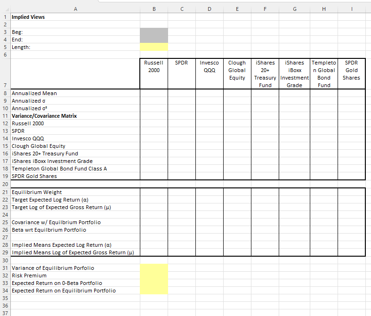Viewport: 371px width, 316px height.
Task: Select the 'Russell 2000' label in row 12
Action: (75, 123)
